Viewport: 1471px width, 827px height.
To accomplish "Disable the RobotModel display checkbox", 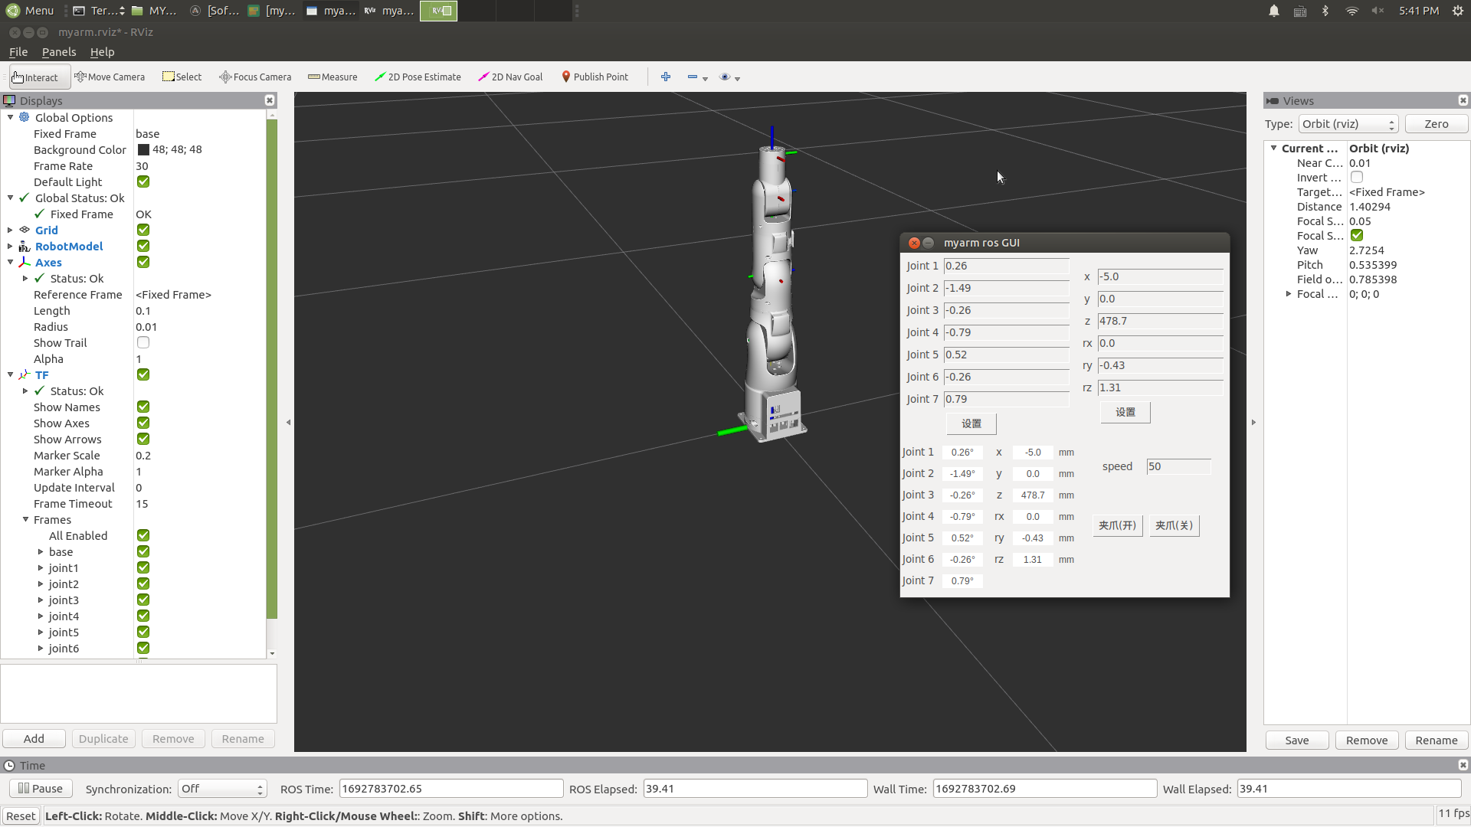I will [x=143, y=246].
